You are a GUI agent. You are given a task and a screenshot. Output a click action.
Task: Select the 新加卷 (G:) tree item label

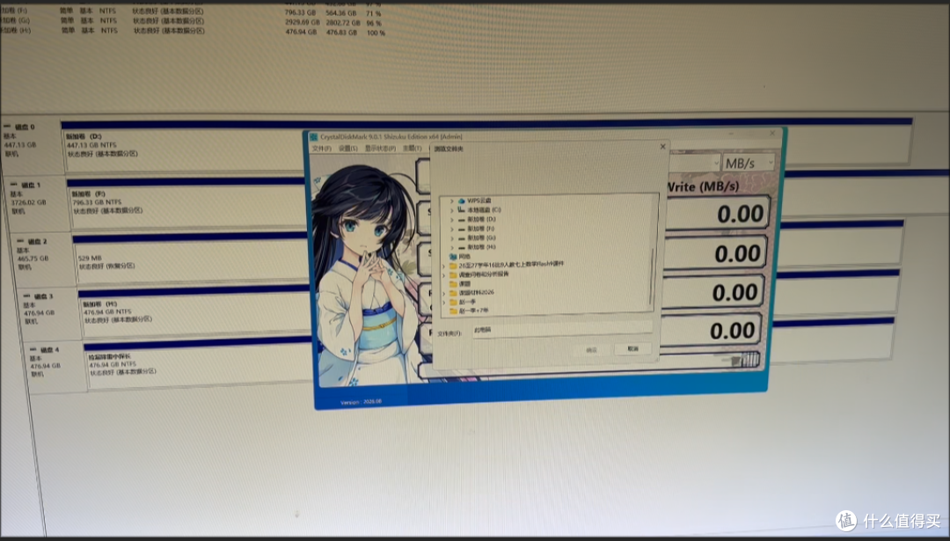pos(481,238)
